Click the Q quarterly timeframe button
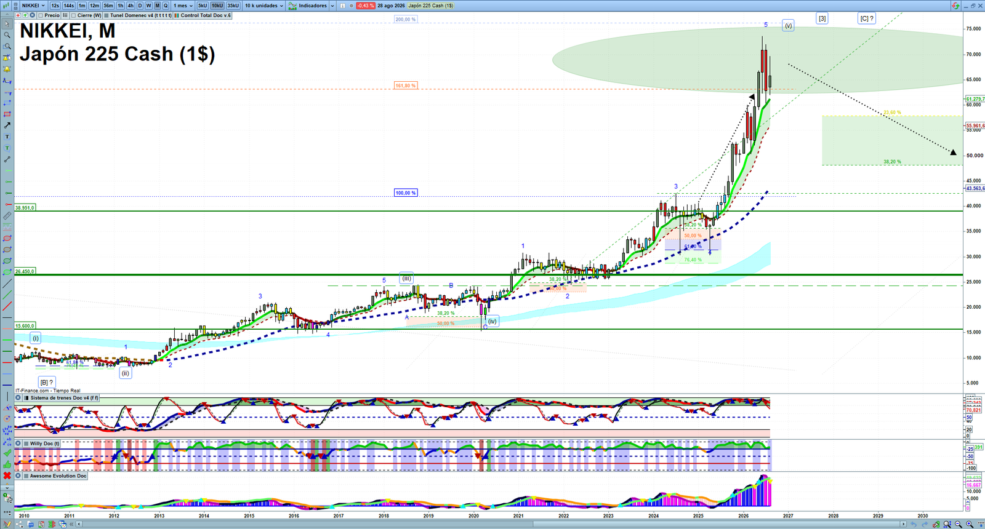The image size is (985, 529). click(x=166, y=6)
